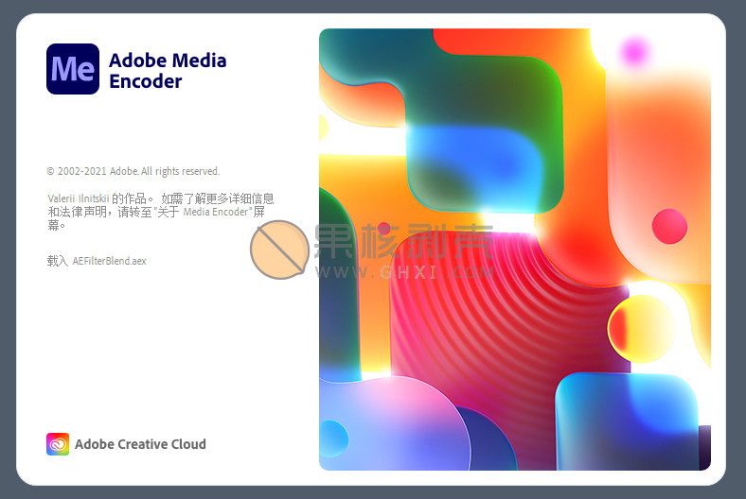Click the pink glowing circle at artwork top

click(x=635, y=50)
